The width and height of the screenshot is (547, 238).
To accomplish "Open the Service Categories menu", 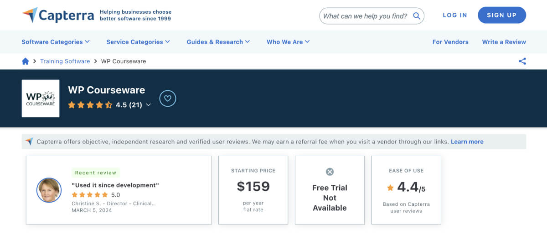I will point(138,42).
